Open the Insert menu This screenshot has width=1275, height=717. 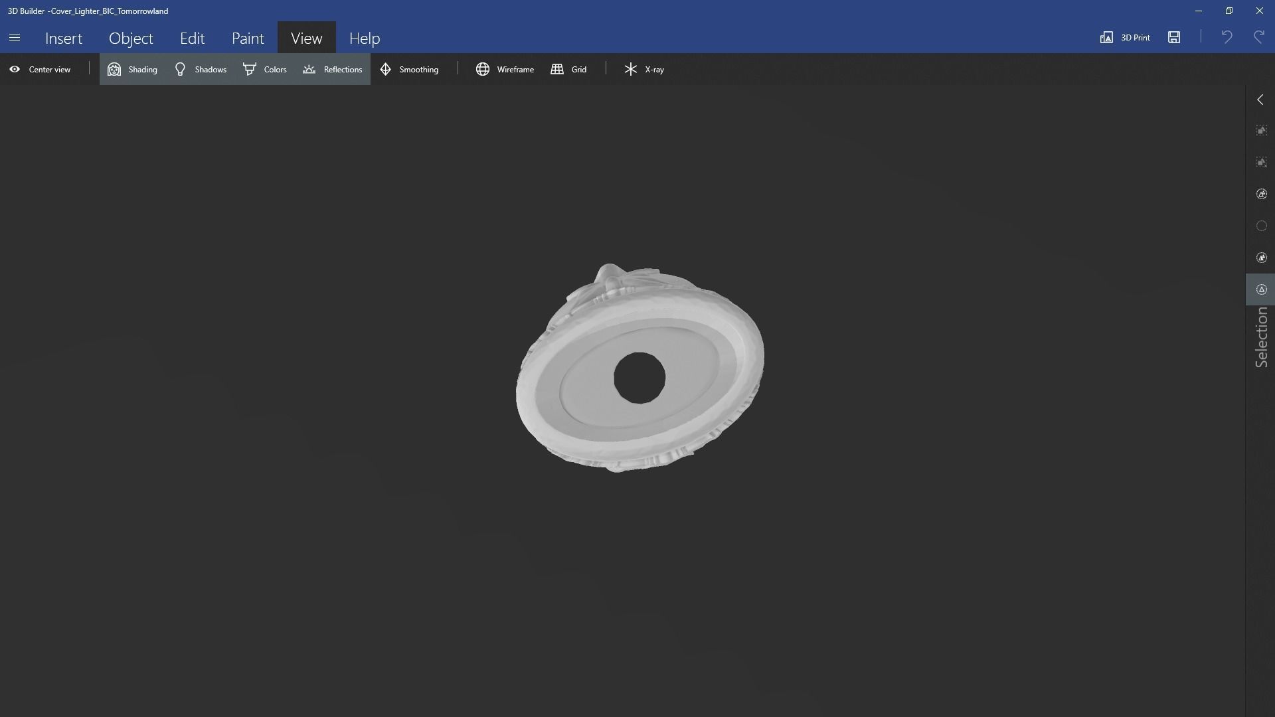64,38
